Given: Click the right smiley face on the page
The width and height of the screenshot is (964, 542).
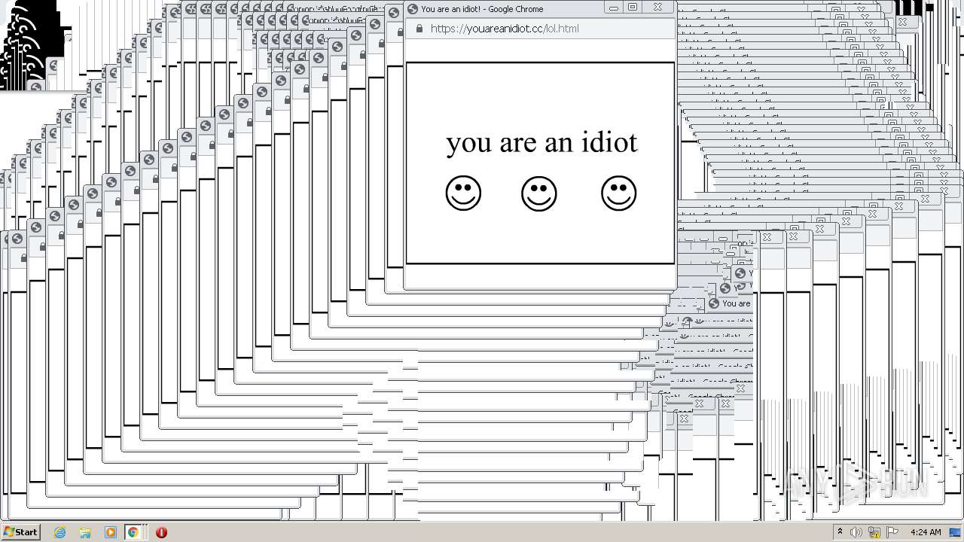Looking at the screenshot, I should [x=619, y=193].
